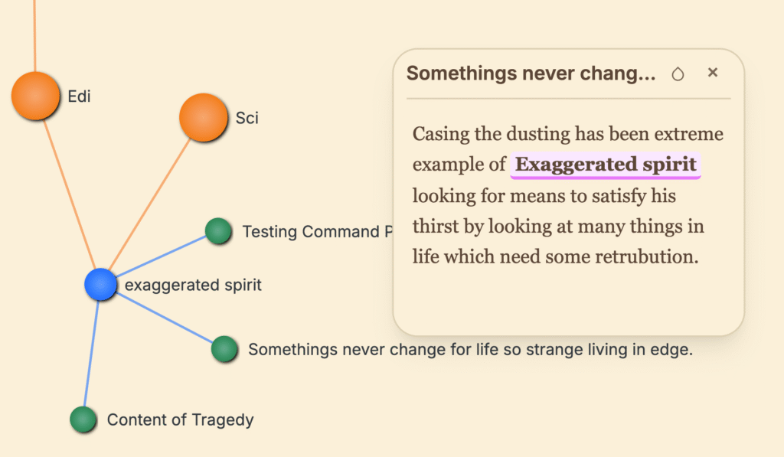This screenshot has height=457, width=784.
Task: Close the Somethings never change popup
Action: coord(713,73)
